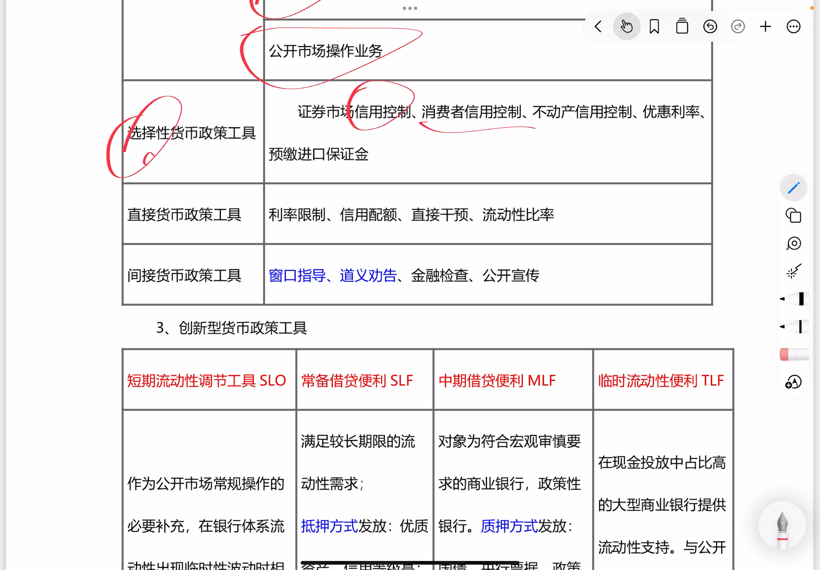
Task: Click the text 动性需求;
Action: click(x=332, y=484)
